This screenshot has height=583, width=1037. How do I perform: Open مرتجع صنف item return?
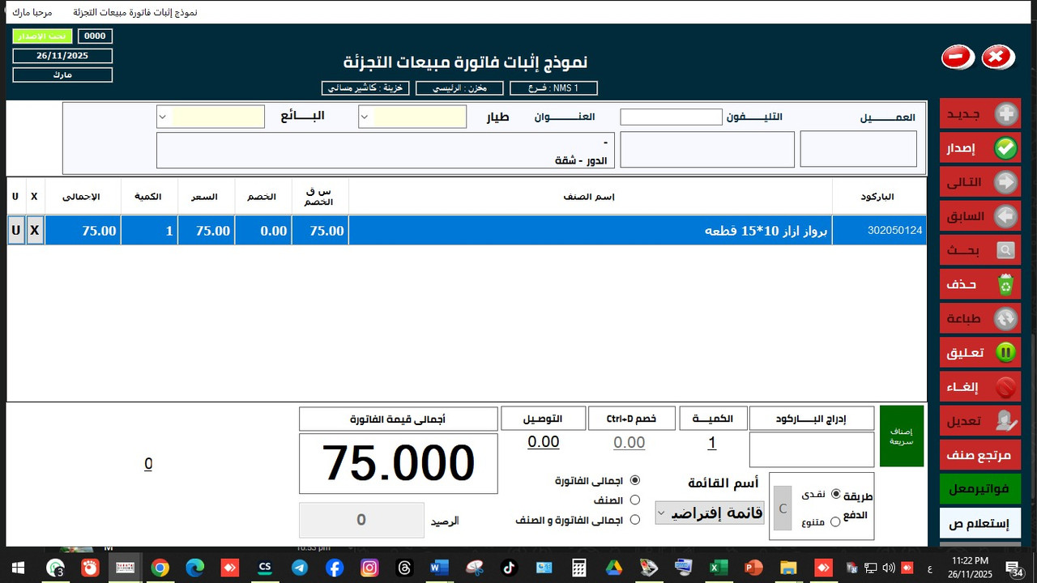pos(980,455)
